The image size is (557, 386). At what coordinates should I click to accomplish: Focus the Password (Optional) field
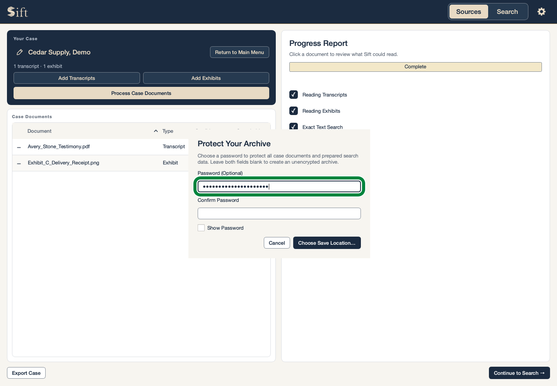(279, 186)
